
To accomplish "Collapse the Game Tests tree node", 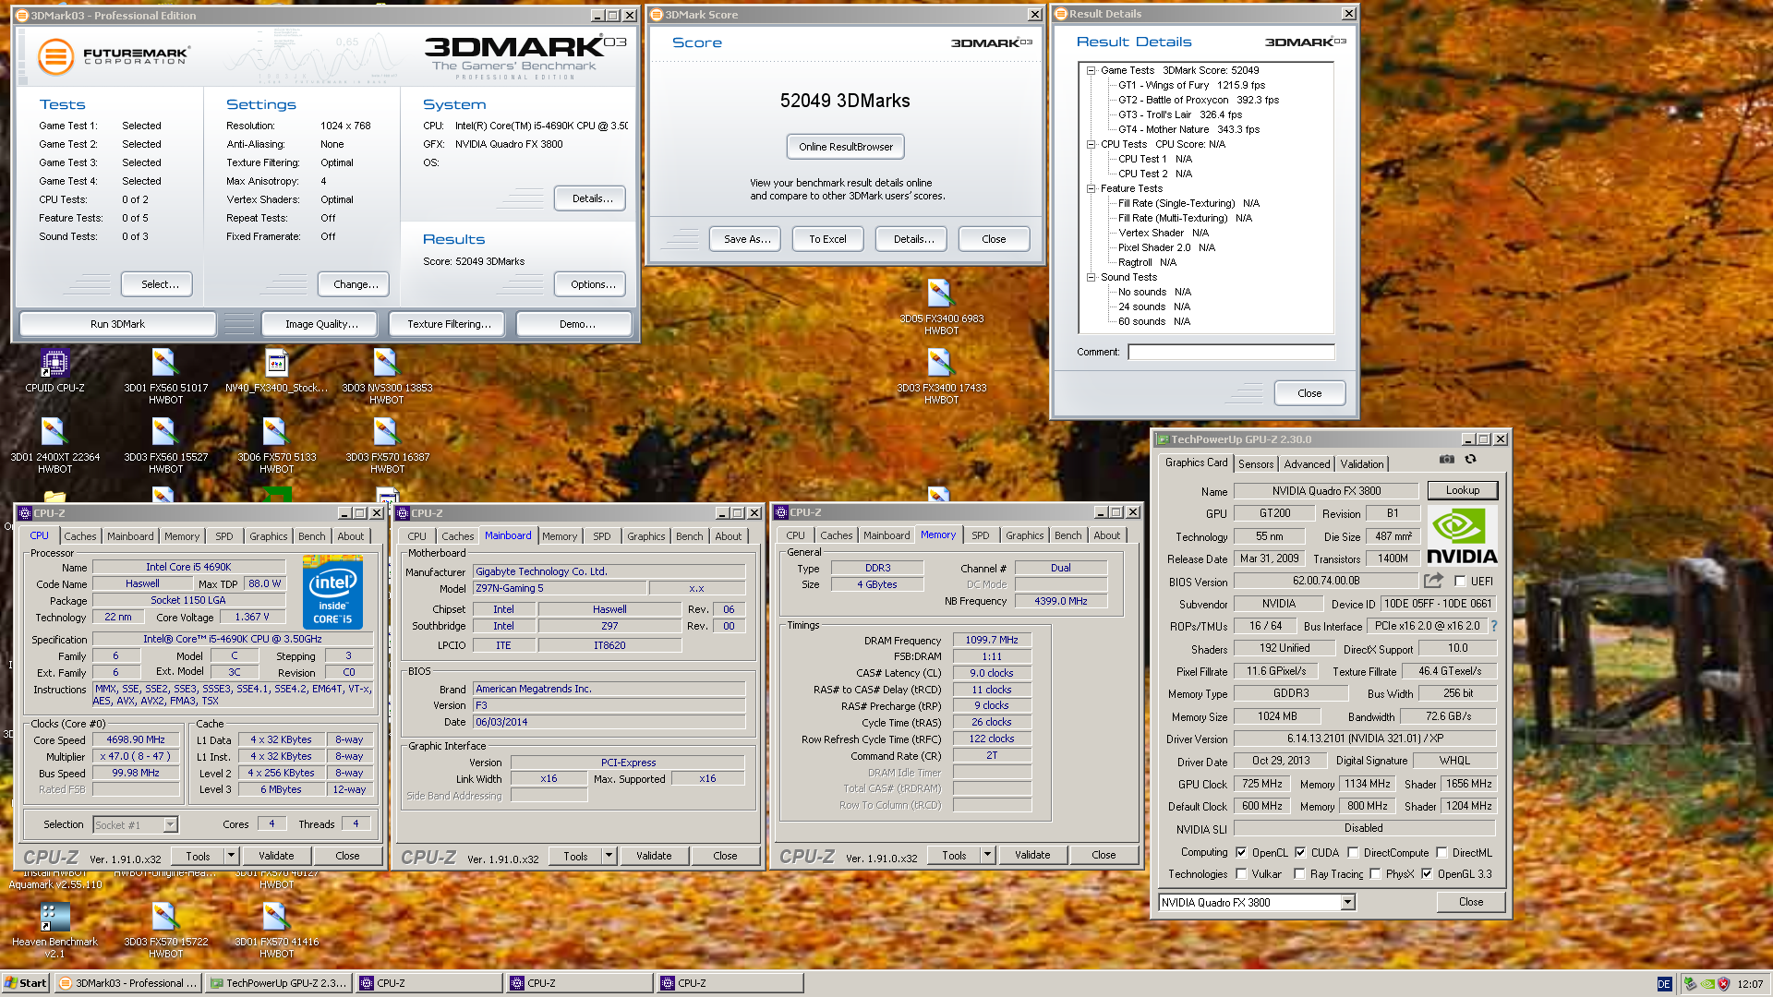I will (x=1091, y=70).
